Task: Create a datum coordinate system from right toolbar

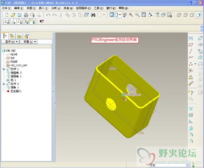Action: click(191, 71)
